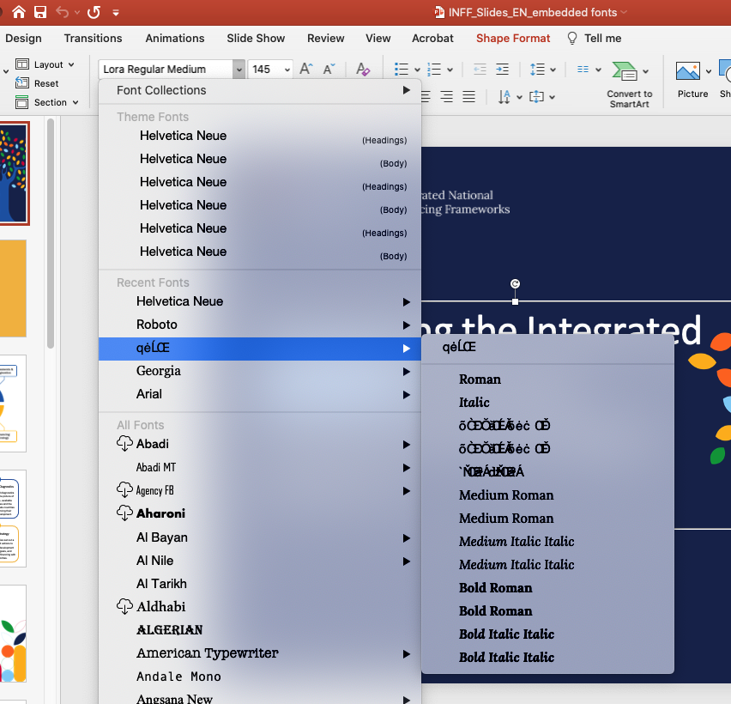Open the Picture dropdown arrow
731x704 pixels.
(x=708, y=71)
